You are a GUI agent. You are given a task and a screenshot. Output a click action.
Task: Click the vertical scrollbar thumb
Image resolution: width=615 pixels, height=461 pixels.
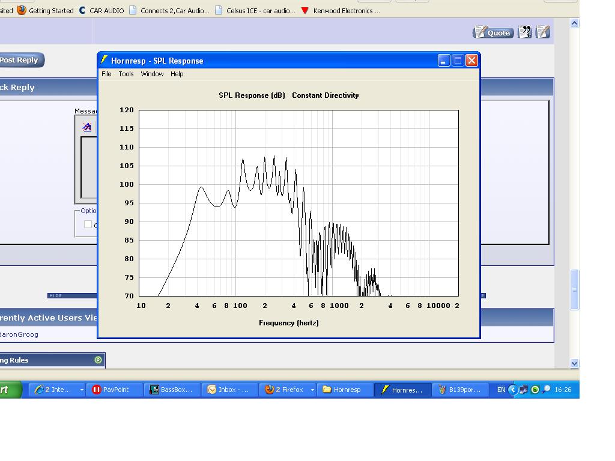(575, 290)
